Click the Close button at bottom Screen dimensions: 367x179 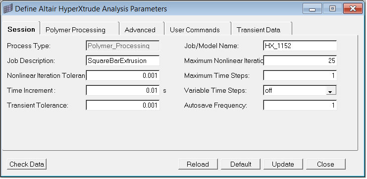coord(326,164)
